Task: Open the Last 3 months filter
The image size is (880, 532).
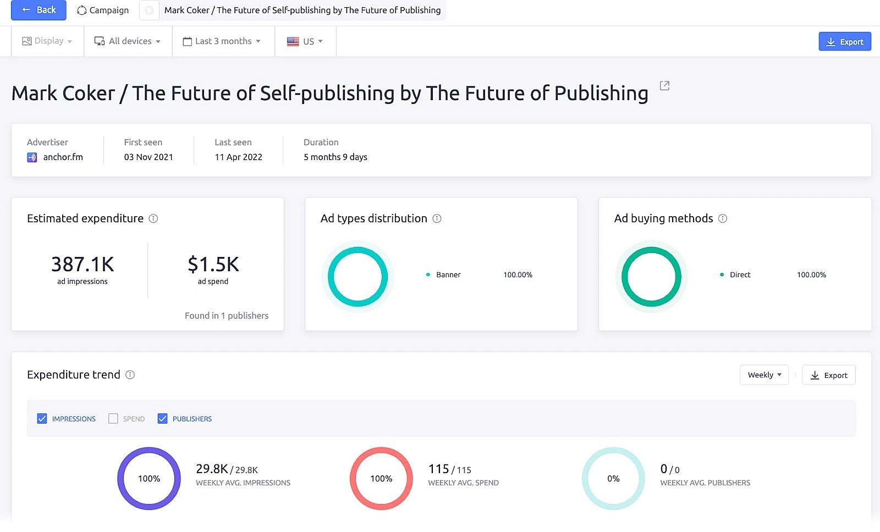Action: pyautogui.click(x=222, y=41)
